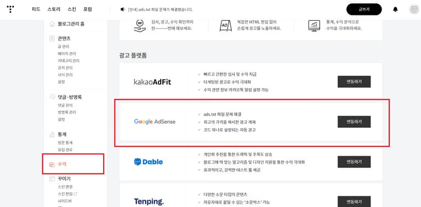Screen dimensions: 421x207
Task: Click the text "타게팅된 광고로 수익 극대화"
Action: 227,82
